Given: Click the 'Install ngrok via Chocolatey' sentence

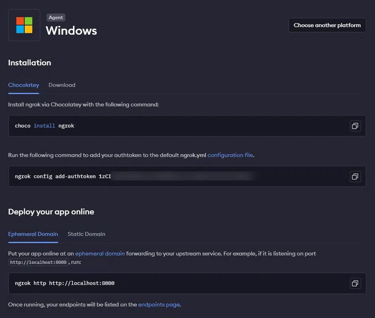Looking at the screenshot, I should point(83,105).
